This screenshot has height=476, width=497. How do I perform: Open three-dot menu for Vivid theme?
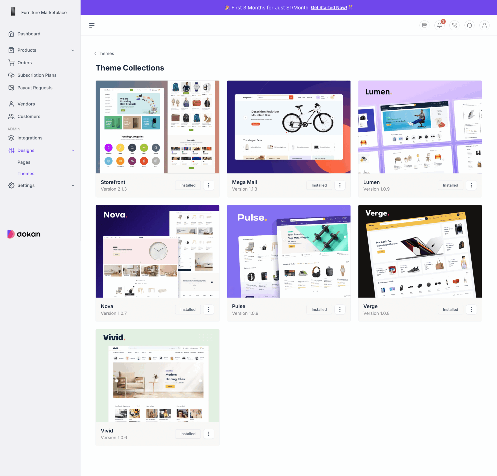click(x=209, y=433)
